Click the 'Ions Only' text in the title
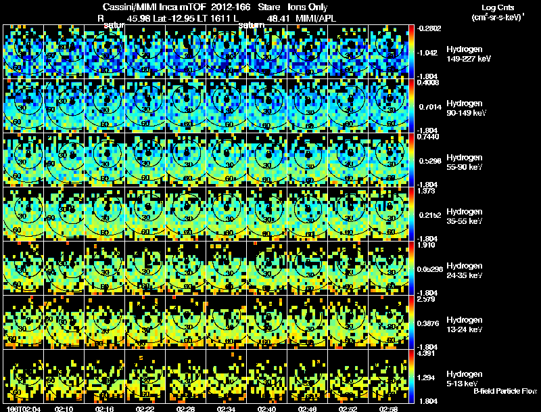541x412 pixels. [308, 7]
